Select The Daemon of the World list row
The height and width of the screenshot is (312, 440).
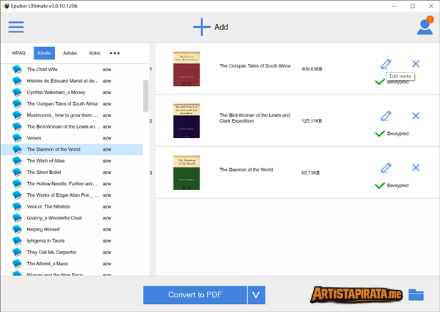pyautogui.click(x=72, y=150)
